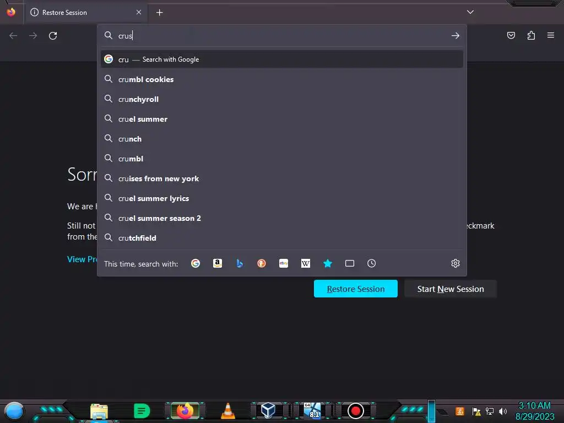Open the volume speaker tray icon
Viewport: 564px width, 423px height.
(x=502, y=411)
